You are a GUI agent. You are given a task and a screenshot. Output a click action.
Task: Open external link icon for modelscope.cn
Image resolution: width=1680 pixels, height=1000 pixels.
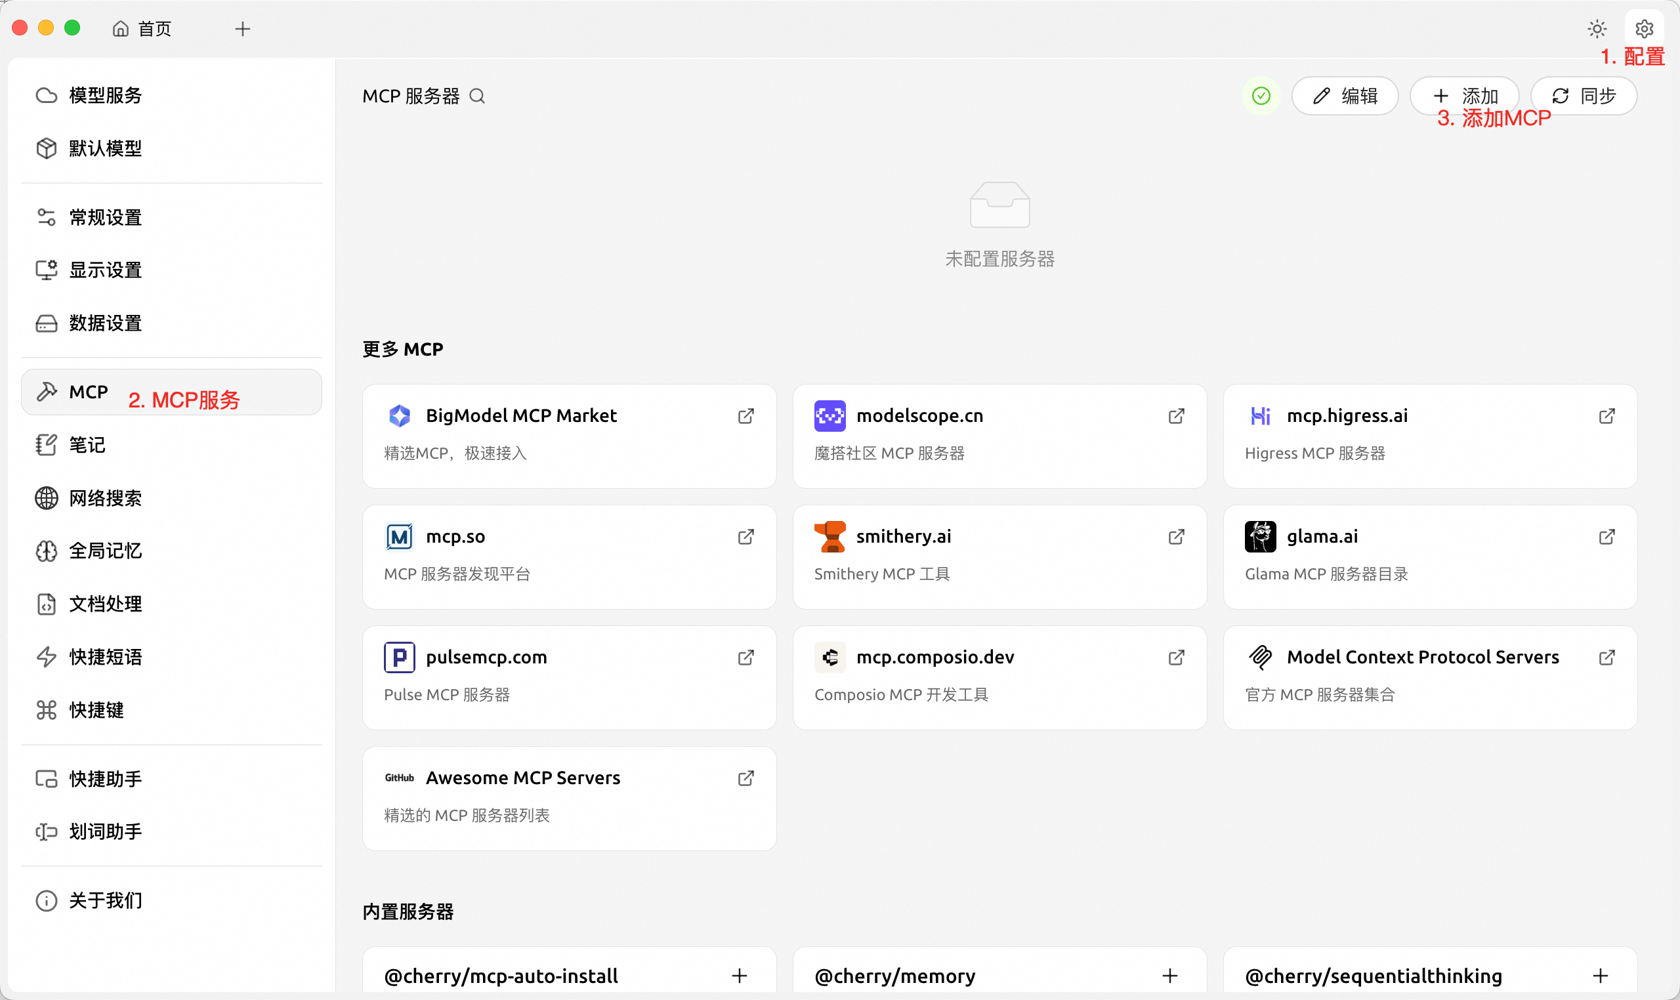[1176, 417]
